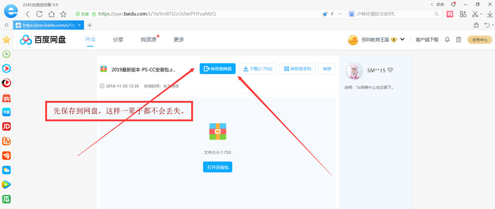Click the browser back arrow
This screenshot has width=495, height=209.
pos(28,14)
